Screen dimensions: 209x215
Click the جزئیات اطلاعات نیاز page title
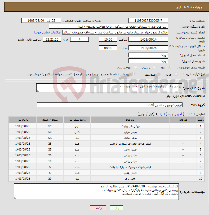189,7
